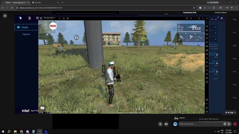Open a new Chrome tab with plus
Viewport: 239px width, 134px height.
pos(62,2)
